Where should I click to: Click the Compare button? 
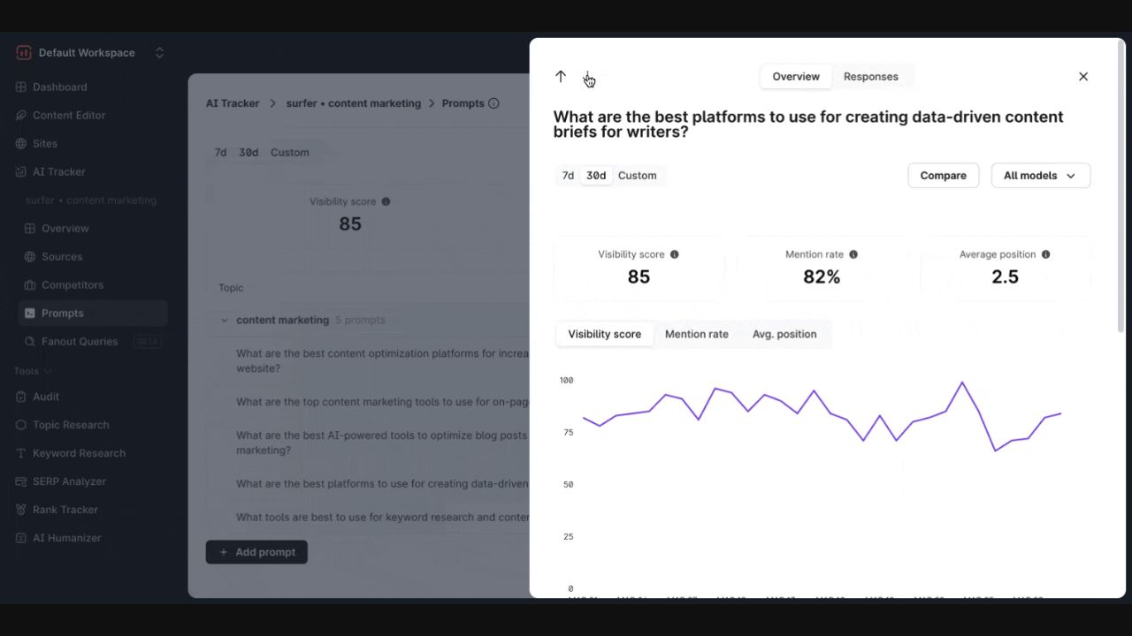944,176
